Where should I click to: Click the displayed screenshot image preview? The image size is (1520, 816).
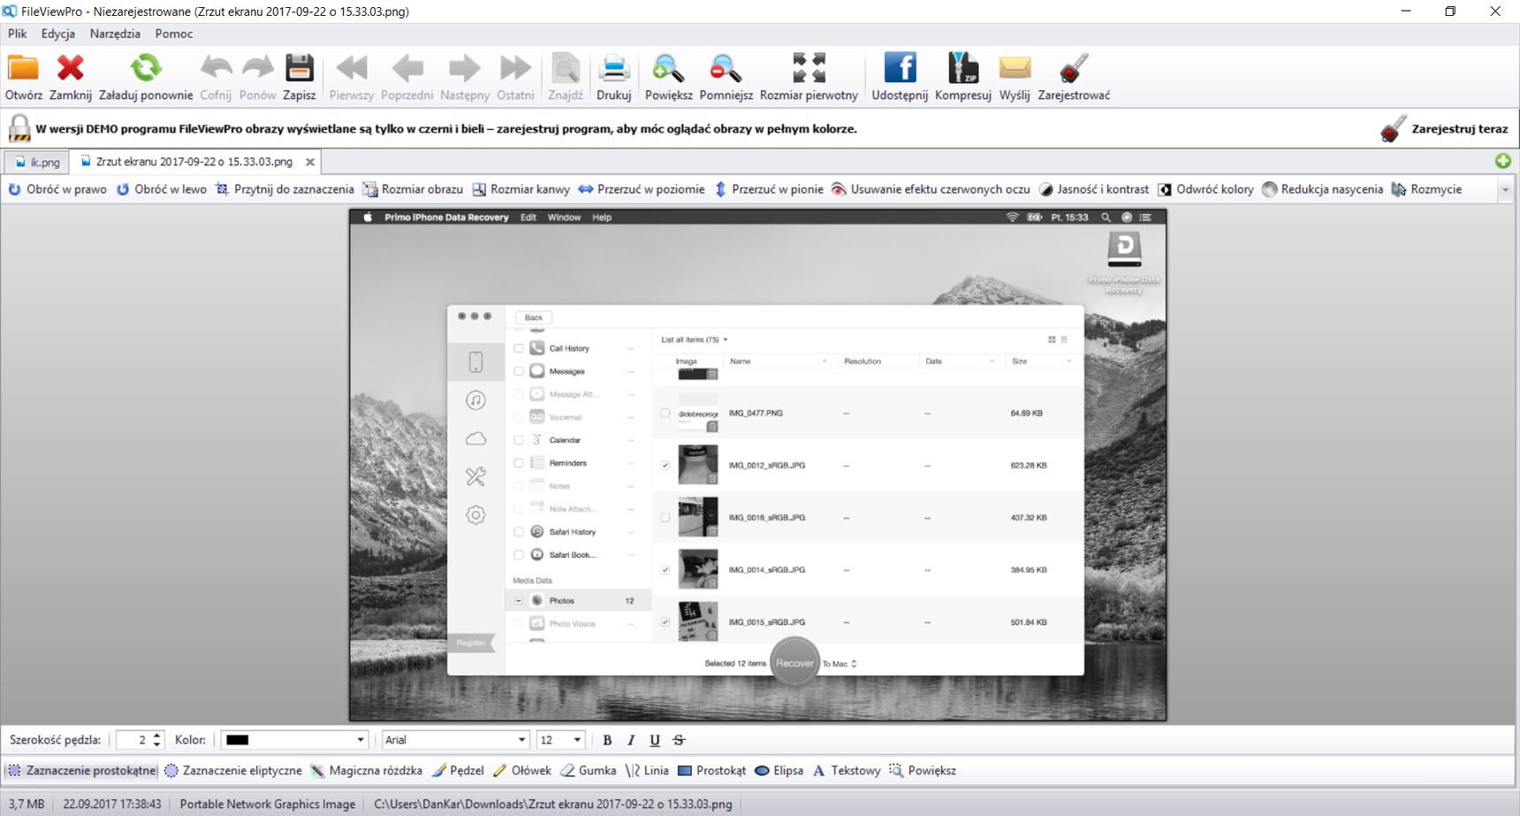point(758,465)
